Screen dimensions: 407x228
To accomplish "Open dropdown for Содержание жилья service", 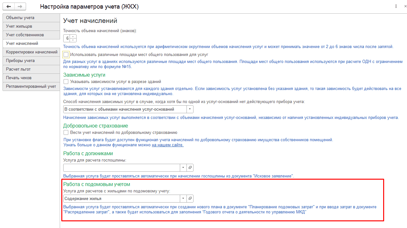I will [183, 198].
